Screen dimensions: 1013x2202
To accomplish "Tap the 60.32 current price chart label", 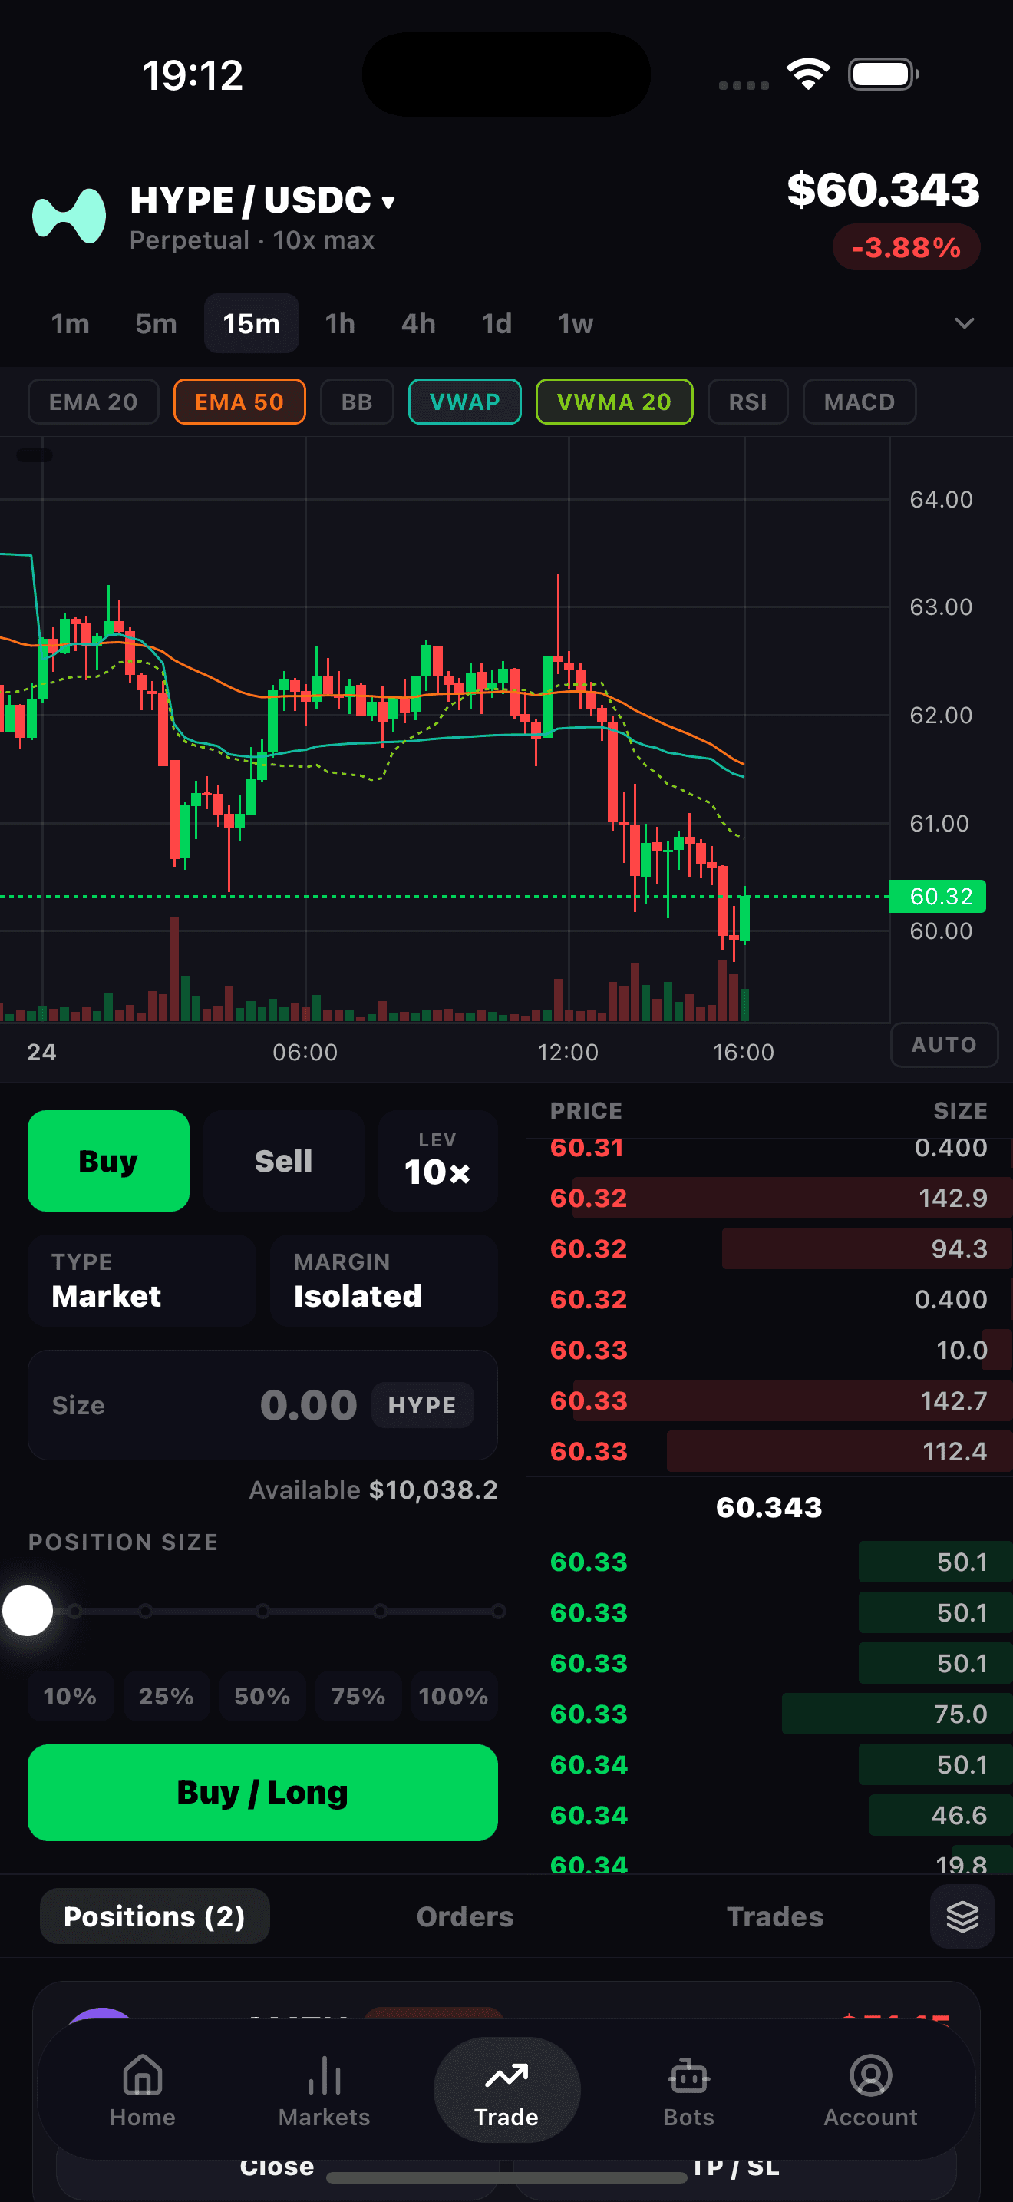I will [938, 896].
